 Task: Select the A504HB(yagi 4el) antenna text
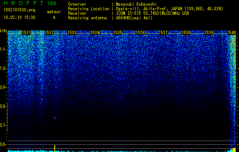[x=134, y=18]
